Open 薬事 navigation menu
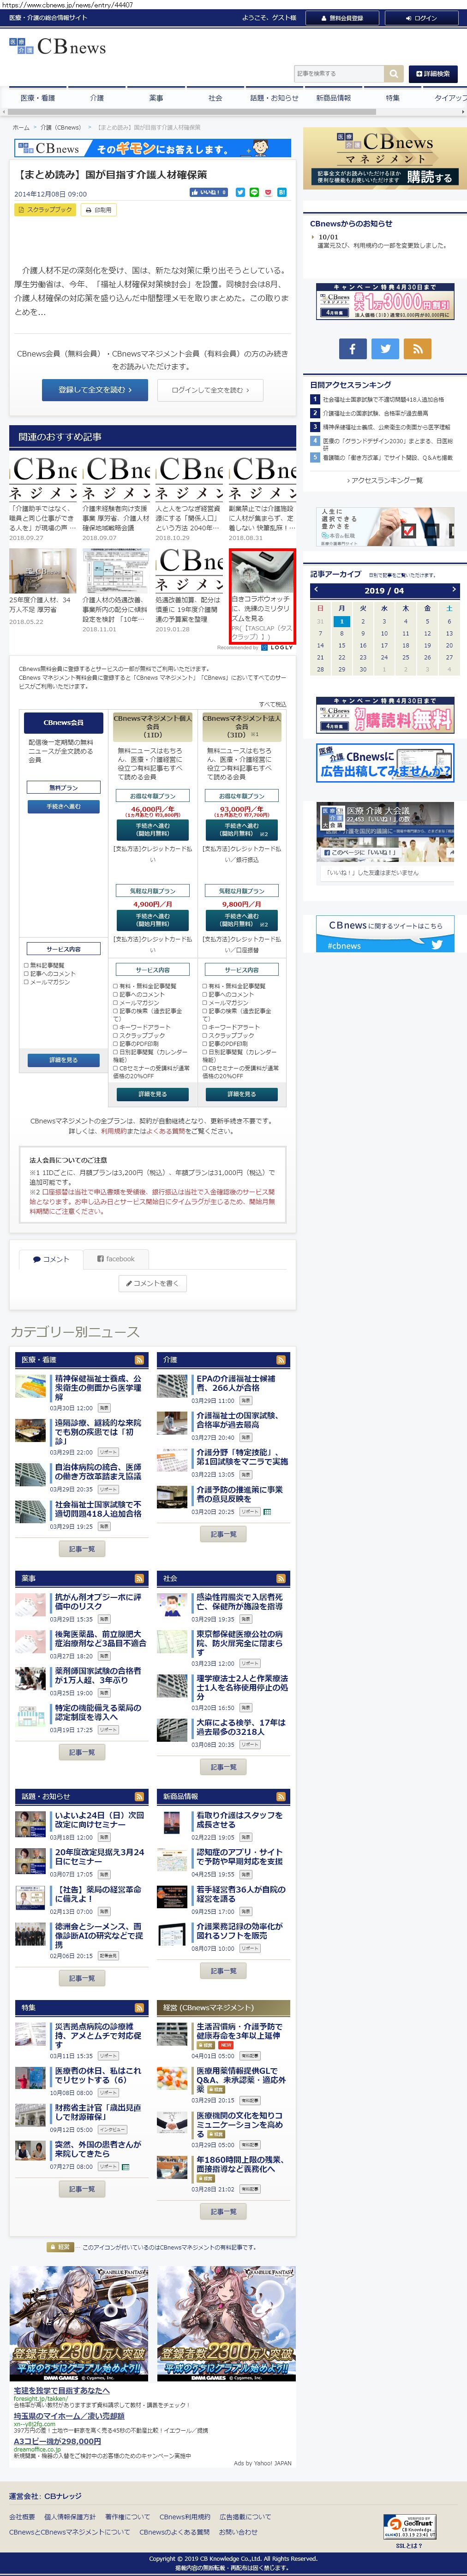This screenshot has width=467, height=2576. (156, 98)
